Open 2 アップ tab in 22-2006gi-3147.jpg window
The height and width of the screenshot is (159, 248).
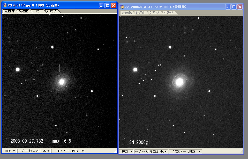click(155, 13)
